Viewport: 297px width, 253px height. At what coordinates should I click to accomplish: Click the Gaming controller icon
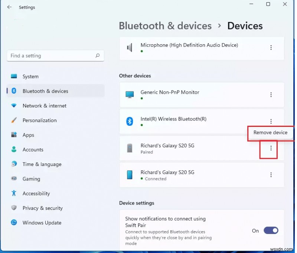pos(14,179)
